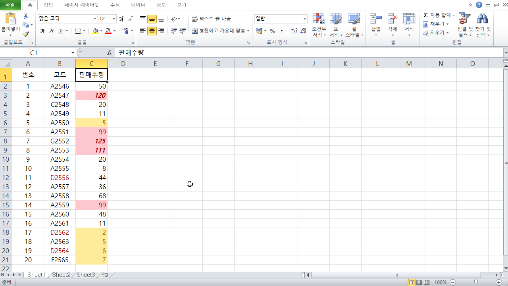Switch to the 검토 review tab
Viewport: 508px width, 286px height.
161,5
